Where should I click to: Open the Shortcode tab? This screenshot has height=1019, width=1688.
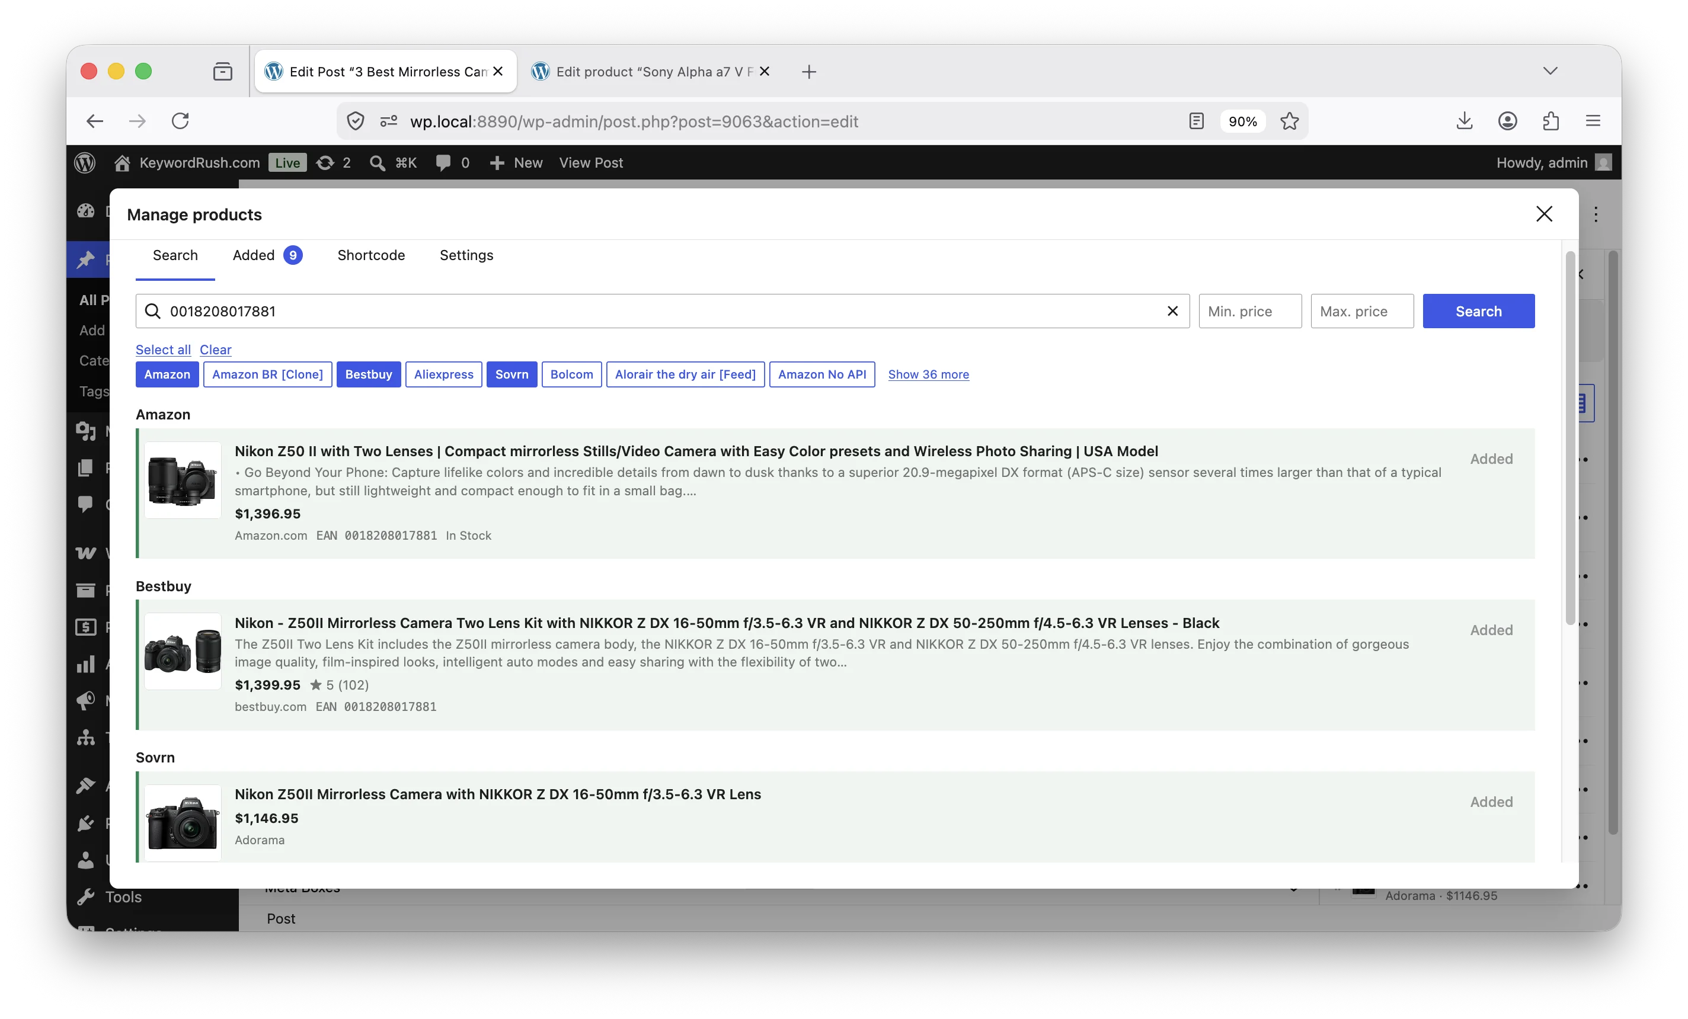coord(370,255)
